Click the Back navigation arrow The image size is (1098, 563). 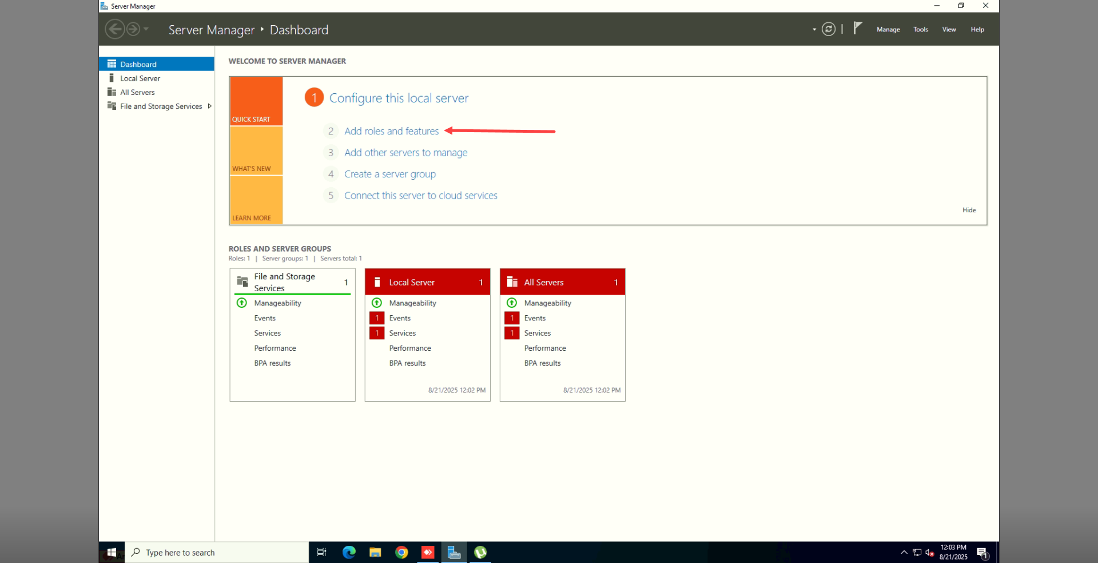coord(115,29)
